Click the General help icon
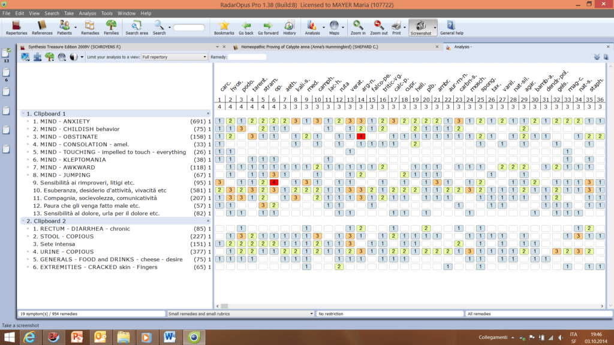The height and width of the screenshot is (345, 614). pyautogui.click(x=451, y=27)
